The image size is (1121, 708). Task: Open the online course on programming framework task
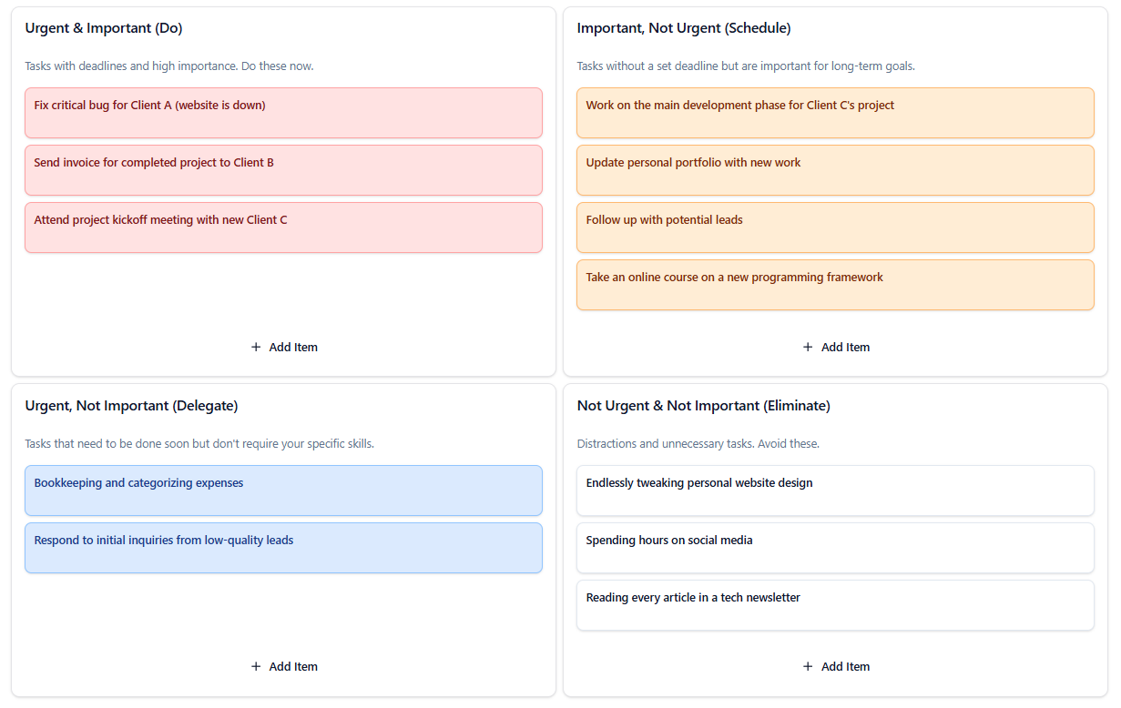835,285
